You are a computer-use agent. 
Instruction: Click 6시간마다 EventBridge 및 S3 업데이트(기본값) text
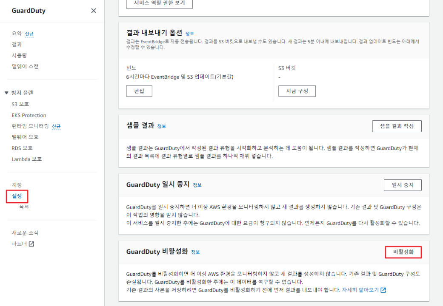180,77
